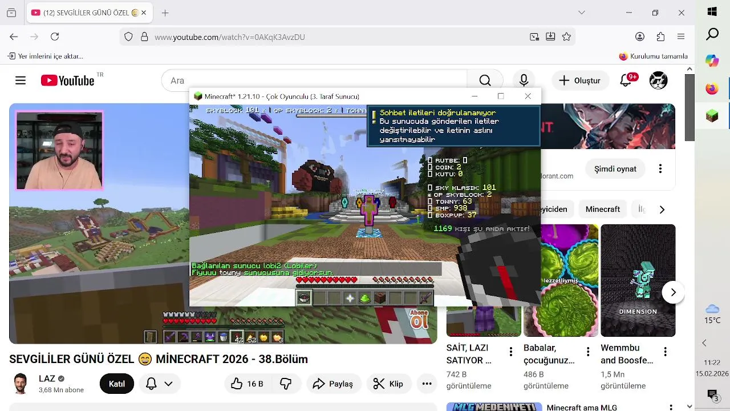Open the list all tabs dropdown
This screenshot has width=730, height=411.
click(581, 13)
